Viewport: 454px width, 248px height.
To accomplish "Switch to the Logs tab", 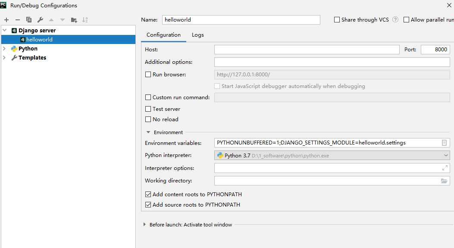I will coord(198,35).
